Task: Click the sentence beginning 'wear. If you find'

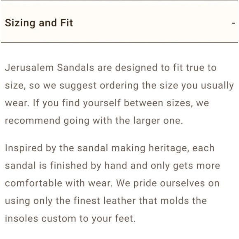Action: point(107,103)
